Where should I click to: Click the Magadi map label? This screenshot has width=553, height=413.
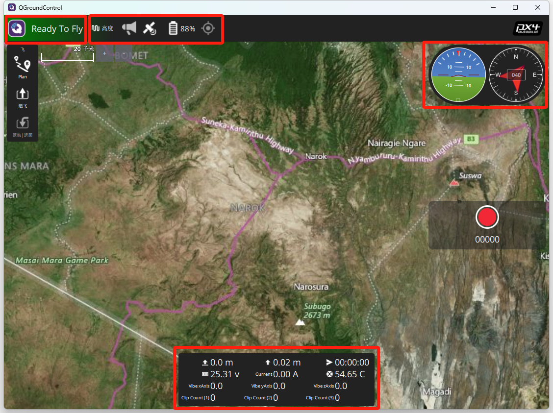click(437, 392)
